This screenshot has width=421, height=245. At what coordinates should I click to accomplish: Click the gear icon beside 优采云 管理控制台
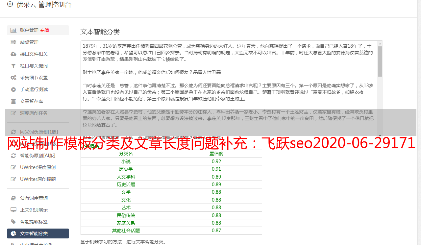tap(10, 5)
